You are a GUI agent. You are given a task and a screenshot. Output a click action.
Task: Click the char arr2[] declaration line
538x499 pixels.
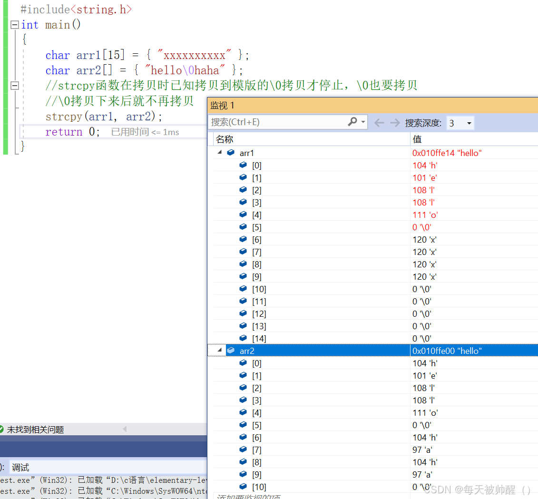point(144,70)
